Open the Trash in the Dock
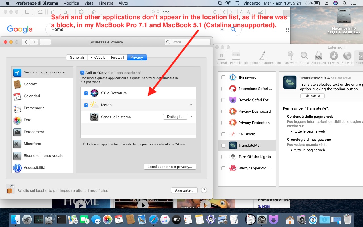 coord(347,219)
